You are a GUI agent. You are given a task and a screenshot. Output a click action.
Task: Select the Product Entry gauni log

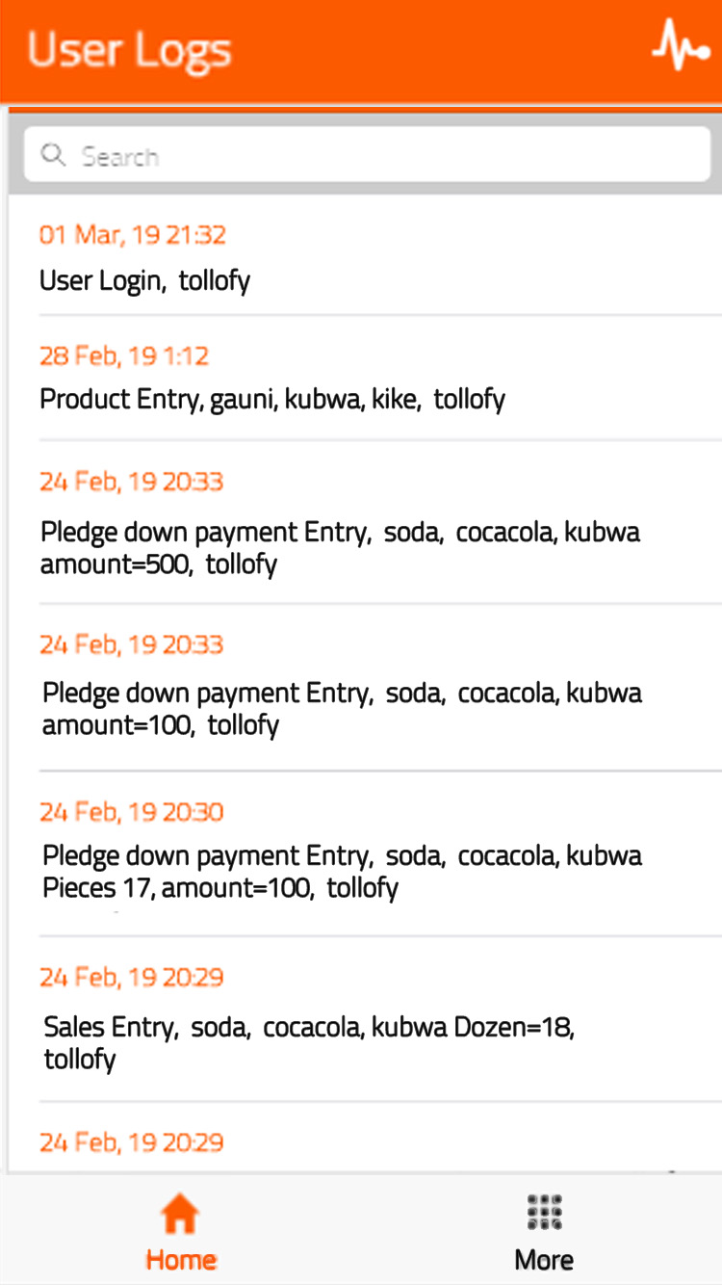pyautogui.click(x=272, y=399)
